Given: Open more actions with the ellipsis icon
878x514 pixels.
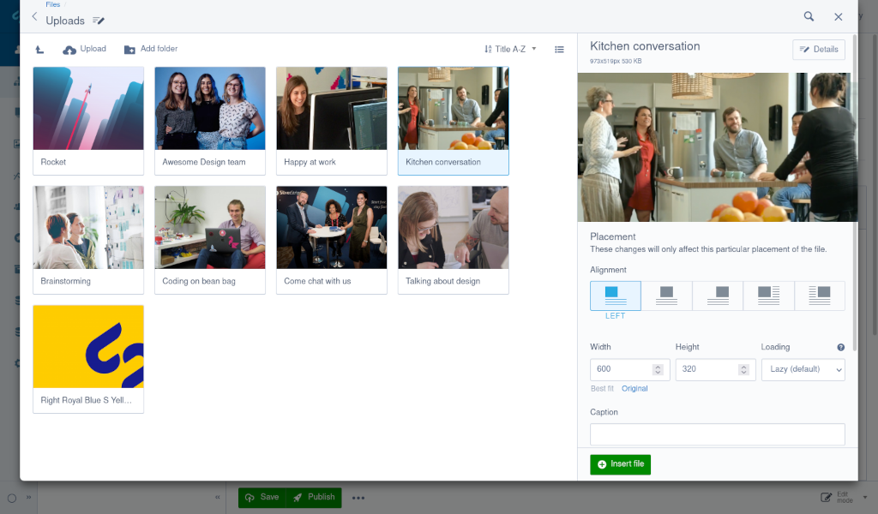Looking at the screenshot, I should click(358, 497).
